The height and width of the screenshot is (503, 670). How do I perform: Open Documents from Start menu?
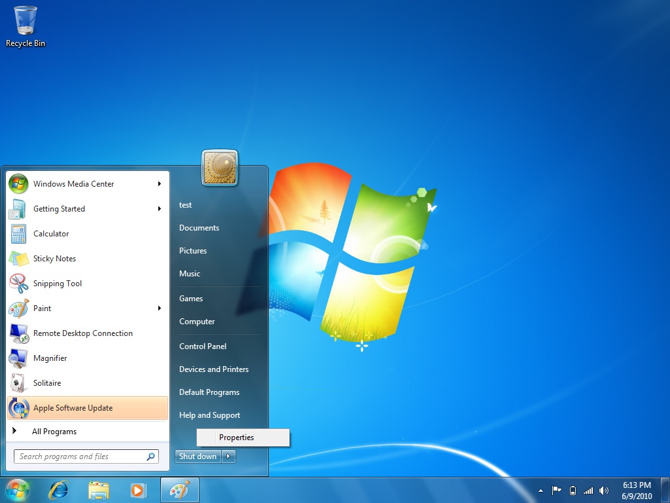tap(199, 228)
